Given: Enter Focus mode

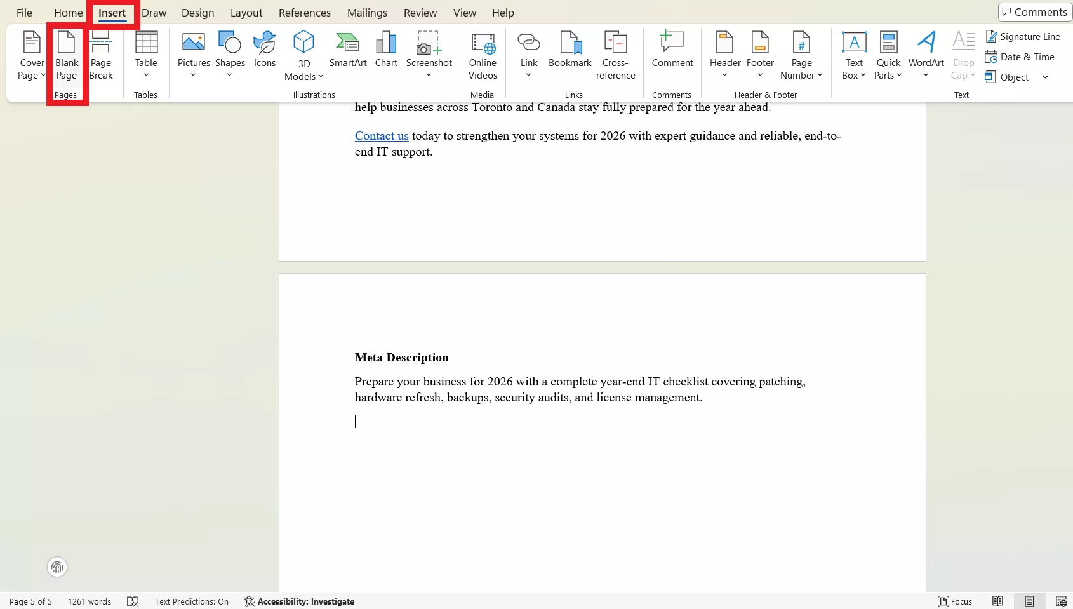Looking at the screenshot, I should [x=955, y=601].
